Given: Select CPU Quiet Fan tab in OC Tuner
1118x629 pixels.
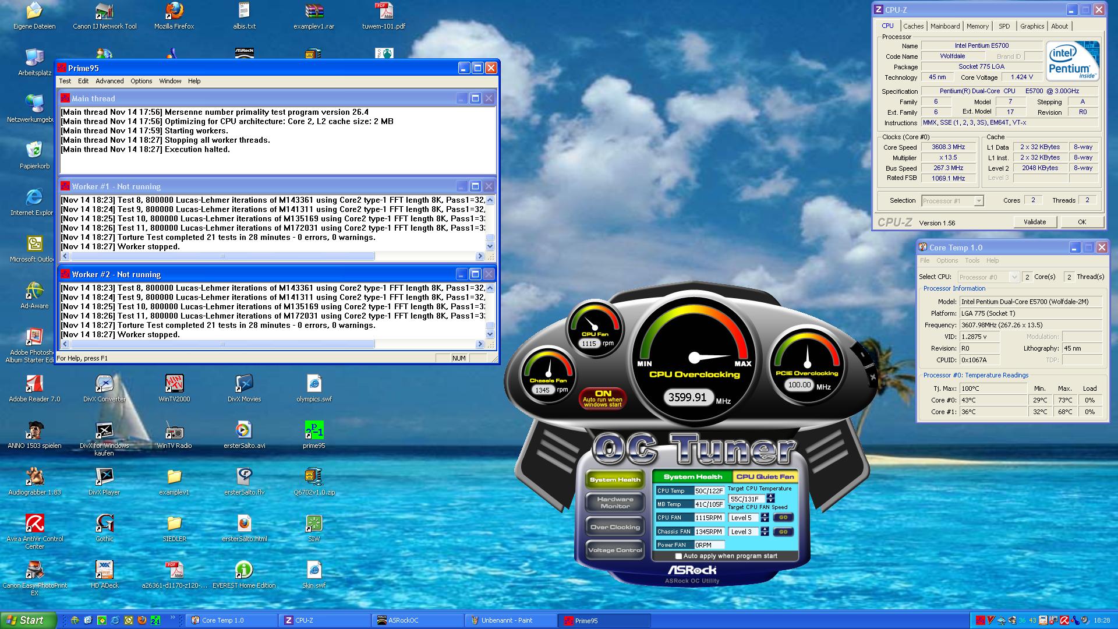Looking at the screenshot, I should [765, 476].
